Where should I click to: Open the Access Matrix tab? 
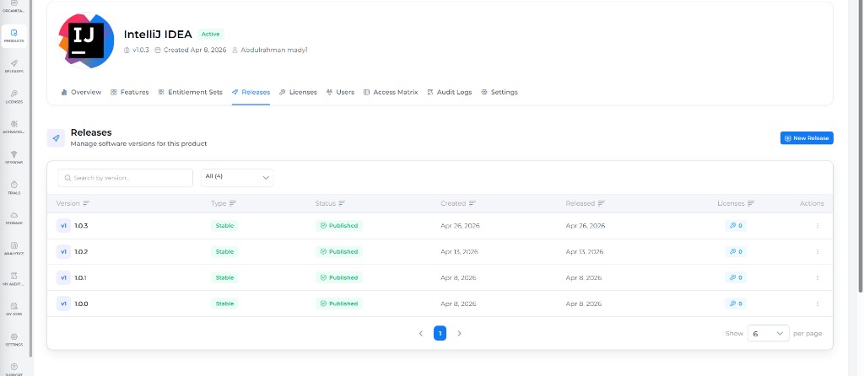391,93
